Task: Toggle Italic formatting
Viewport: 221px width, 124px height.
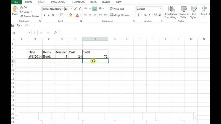Action: coord(49,15)
